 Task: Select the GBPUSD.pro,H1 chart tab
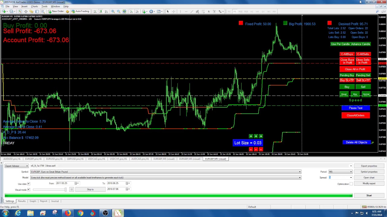75,159
